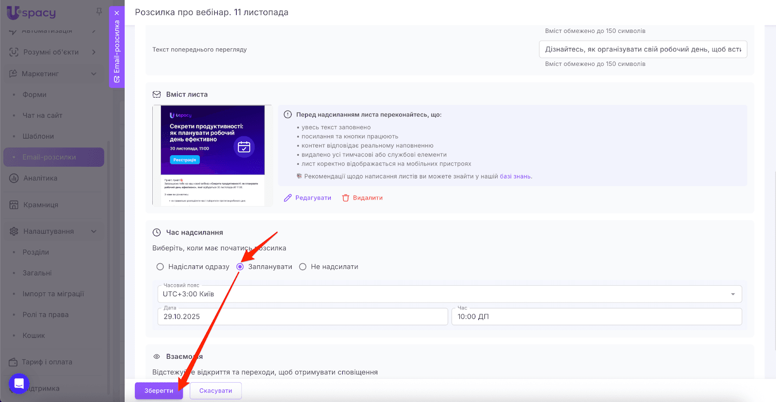Screen dimensions: 776x402
Task: Close the Email campaign panel tab
Action: click(117, 13)
